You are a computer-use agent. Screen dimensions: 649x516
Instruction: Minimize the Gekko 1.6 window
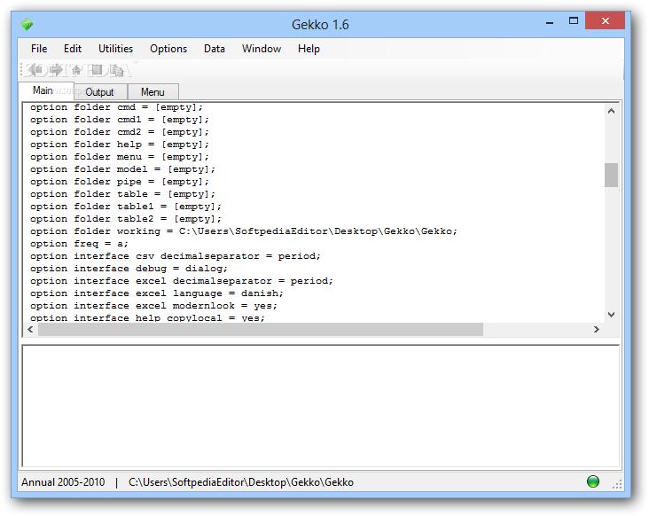550,22
